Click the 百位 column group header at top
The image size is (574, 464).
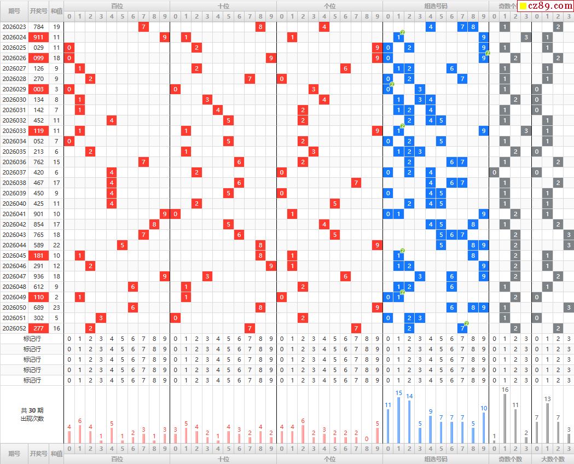pos(117,6)
